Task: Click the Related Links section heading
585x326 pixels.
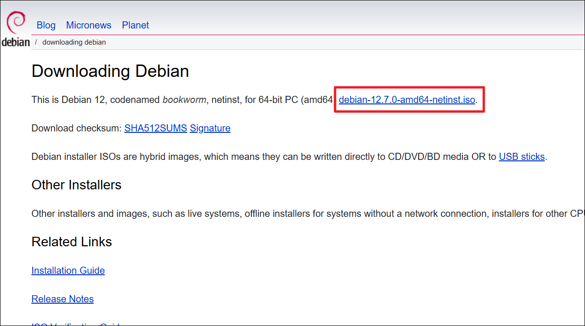Action: (x=71, y=242)
